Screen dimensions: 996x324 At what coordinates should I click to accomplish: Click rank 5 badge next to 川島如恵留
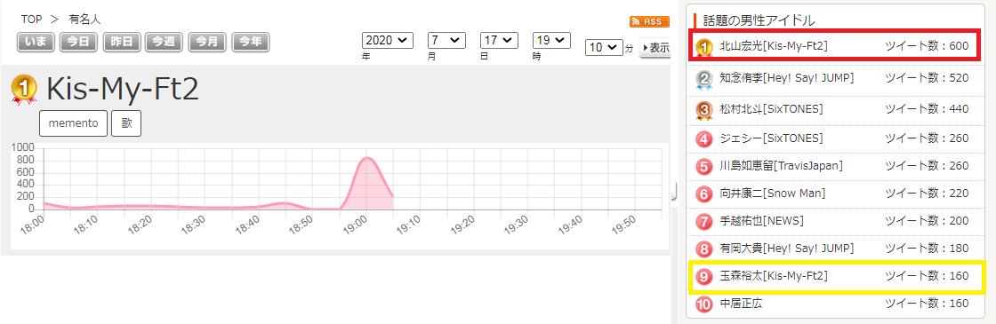tap(703, 167)
